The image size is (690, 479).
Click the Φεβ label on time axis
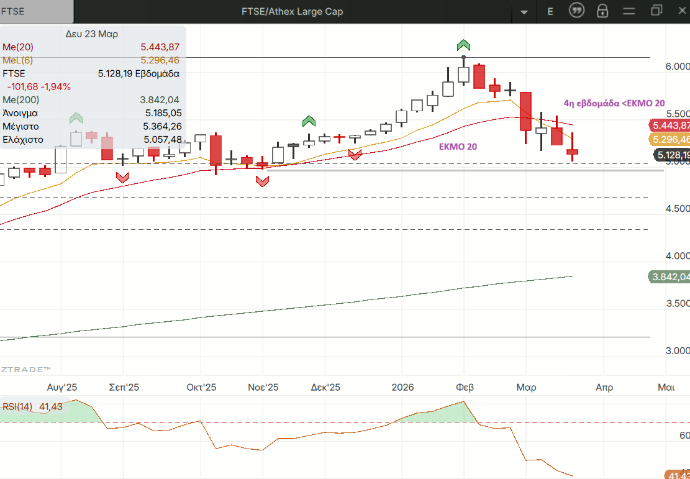click(x=465, y=387)
